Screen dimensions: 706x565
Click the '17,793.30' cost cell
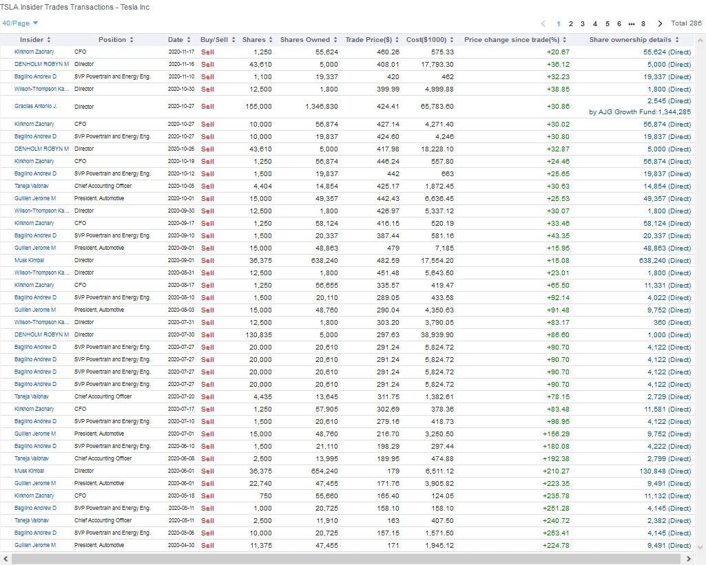[x=437, y=64]
